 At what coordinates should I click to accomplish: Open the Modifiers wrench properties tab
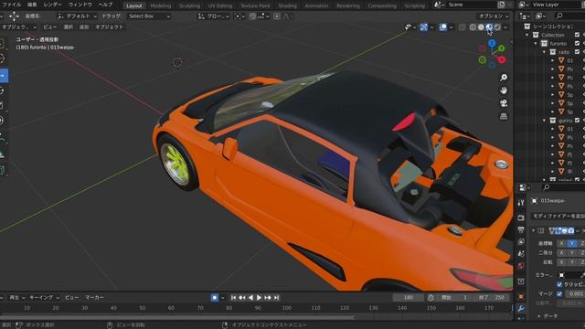[x=521, y=309]
